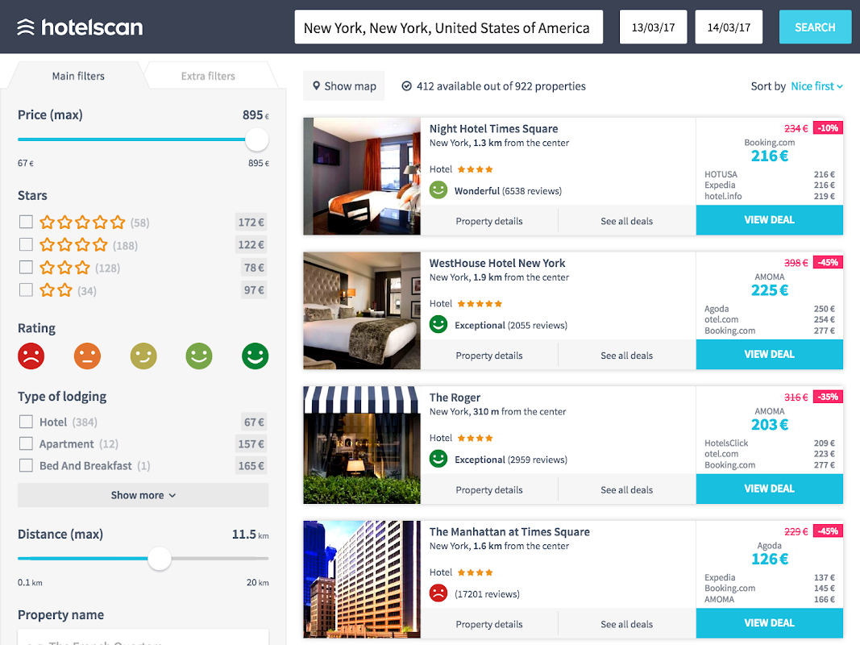The image size is (860, 645).
Task: Switch to the Extra filters tab
Action: pos(208,76)
